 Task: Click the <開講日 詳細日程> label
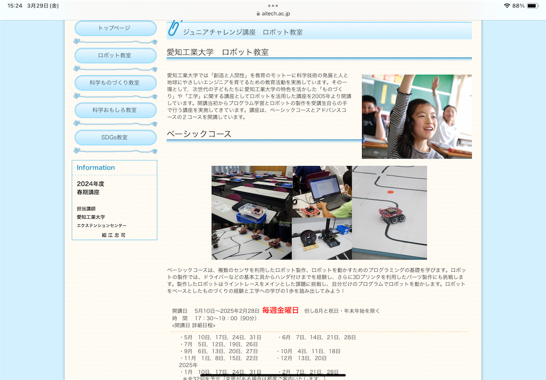click(194, 325)
